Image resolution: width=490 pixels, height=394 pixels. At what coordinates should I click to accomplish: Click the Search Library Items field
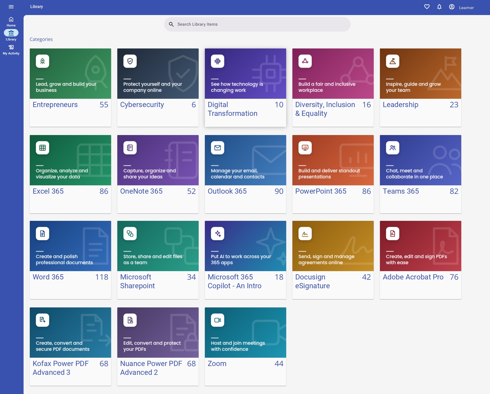(x=257, y=24)
